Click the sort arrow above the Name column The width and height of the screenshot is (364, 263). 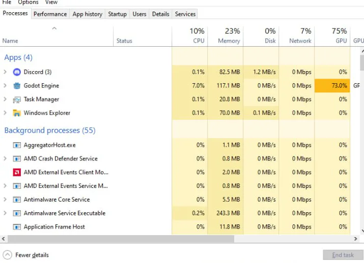[x=54, y=28]
